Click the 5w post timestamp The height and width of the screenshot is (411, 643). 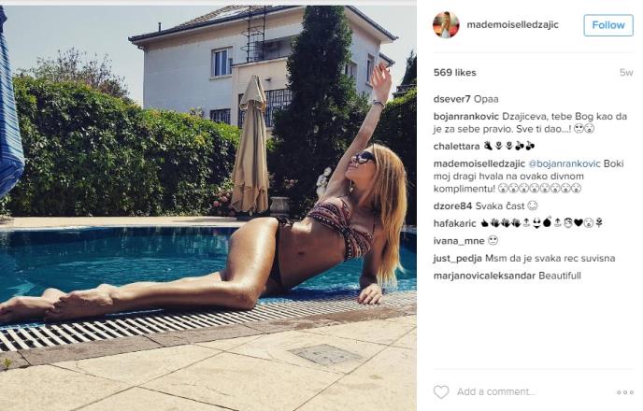626,73
